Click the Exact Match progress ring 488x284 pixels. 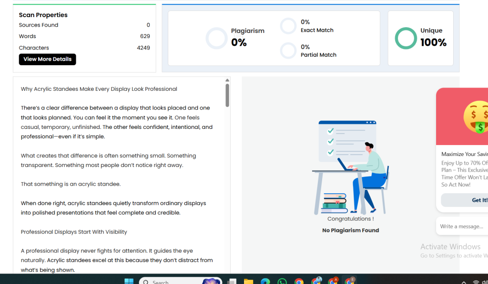[288, 26]
